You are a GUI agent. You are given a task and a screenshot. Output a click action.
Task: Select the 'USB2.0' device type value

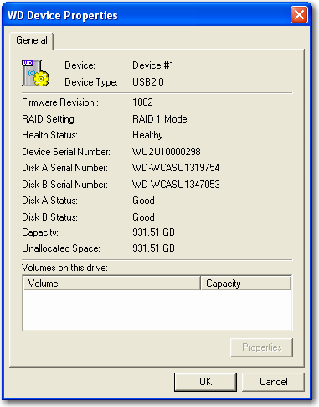pyautogui.click(x=148, y=82)
